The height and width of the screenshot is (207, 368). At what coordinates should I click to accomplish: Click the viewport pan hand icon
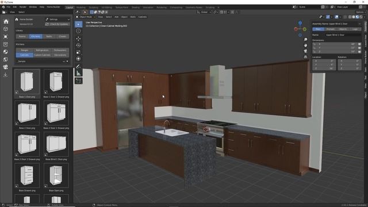305,45
